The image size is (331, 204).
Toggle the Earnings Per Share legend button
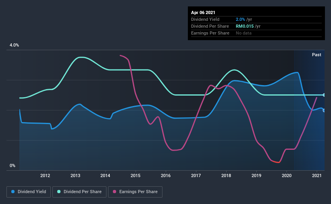(x=135, y=192)
